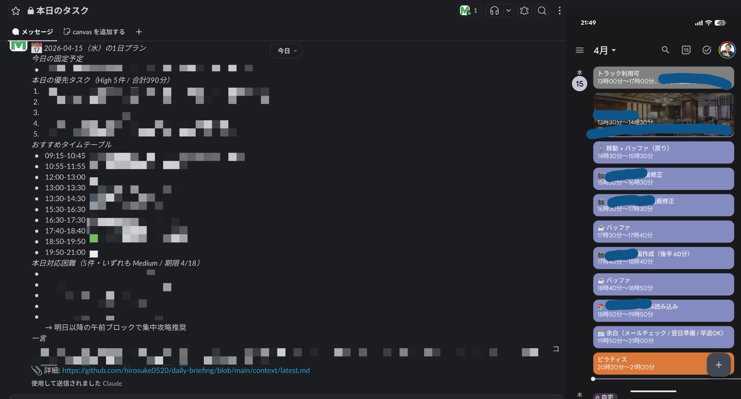Open Slack search with the magnifier icon
741x399 pixels.
coord(542,10)
